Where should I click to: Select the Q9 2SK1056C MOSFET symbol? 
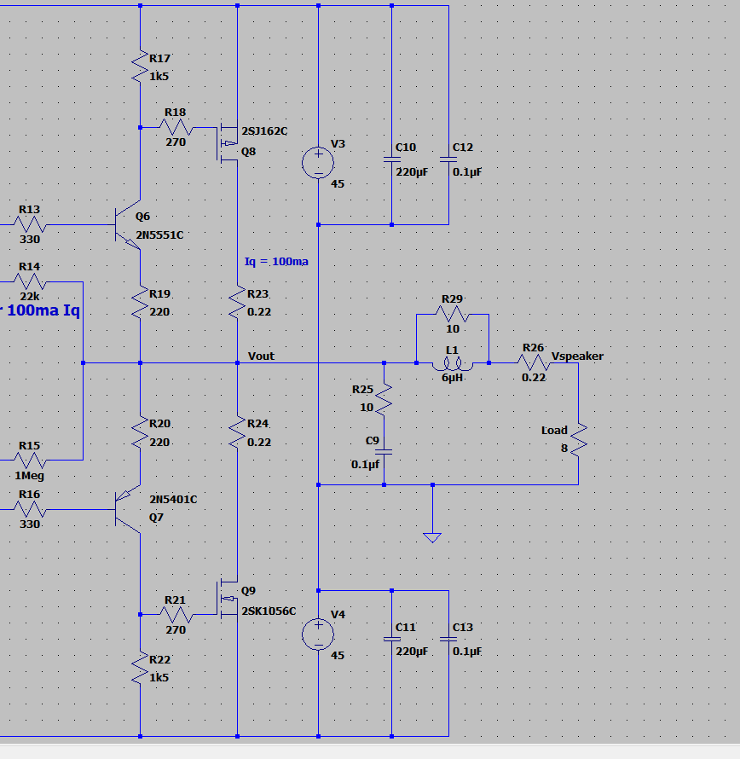click(228, 599)
